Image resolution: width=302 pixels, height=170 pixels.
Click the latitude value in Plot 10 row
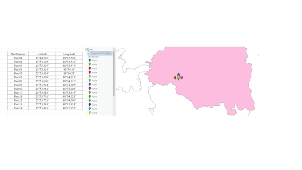pos(42,93)
